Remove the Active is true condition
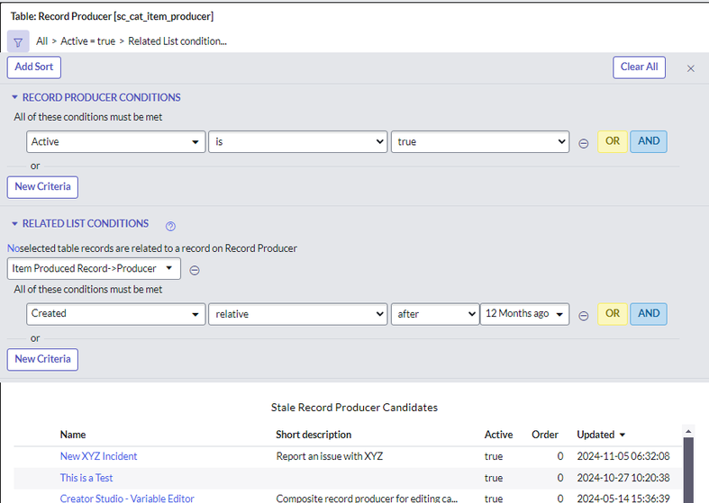Viewport: 709px width, 503px height. tap(583, 144)
